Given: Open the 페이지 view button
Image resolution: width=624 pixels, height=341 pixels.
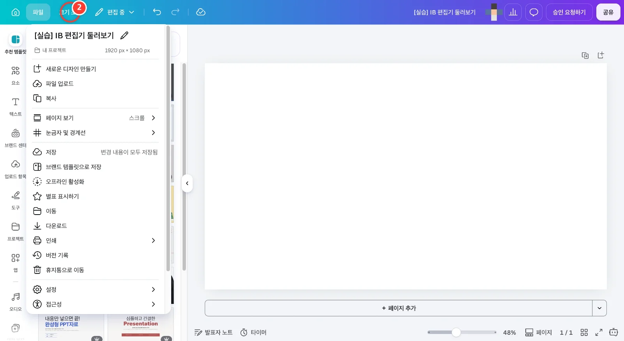Looking at the screenshot, I should coord(539,332).
